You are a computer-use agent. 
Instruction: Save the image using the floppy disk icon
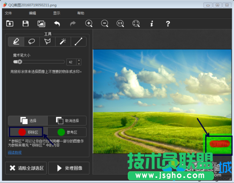(x=25, y=24)
